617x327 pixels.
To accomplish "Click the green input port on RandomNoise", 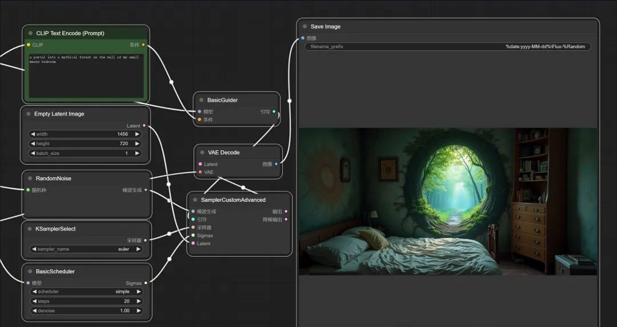I will click(x=27, y=190).
